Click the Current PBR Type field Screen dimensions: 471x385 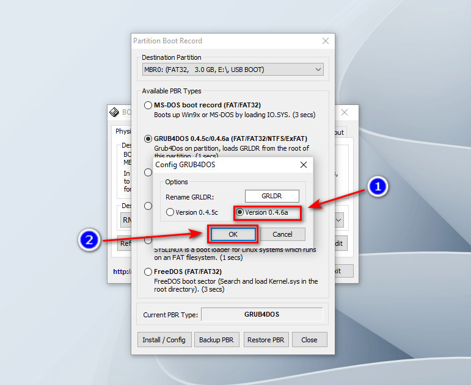pyautogui.click(x=262, y=314)
